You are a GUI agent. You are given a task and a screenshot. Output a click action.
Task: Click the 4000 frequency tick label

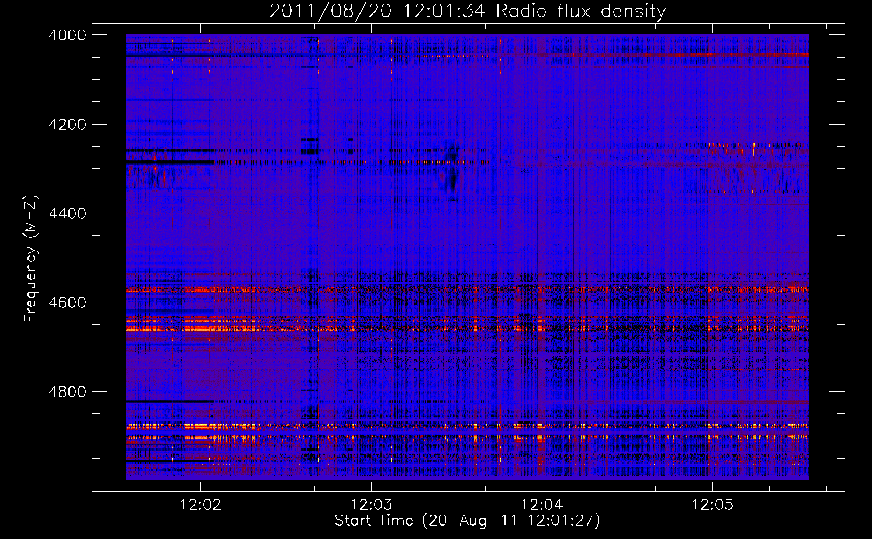pos(67,35)
